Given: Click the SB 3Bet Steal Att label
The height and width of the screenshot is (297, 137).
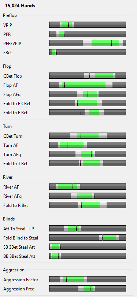Looking at the screenshot, I should (x=19, y=247).
